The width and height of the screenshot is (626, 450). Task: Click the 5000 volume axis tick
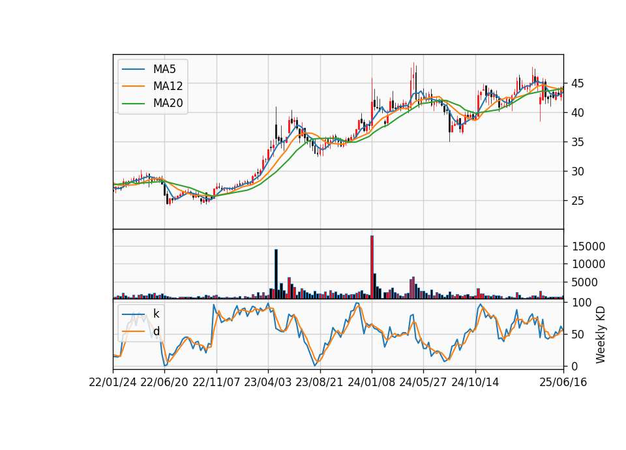pyautogui.click(x=584, y=282)
